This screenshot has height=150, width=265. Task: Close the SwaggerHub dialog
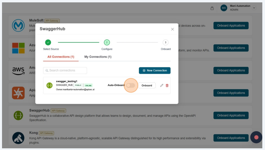pos(173,29)
